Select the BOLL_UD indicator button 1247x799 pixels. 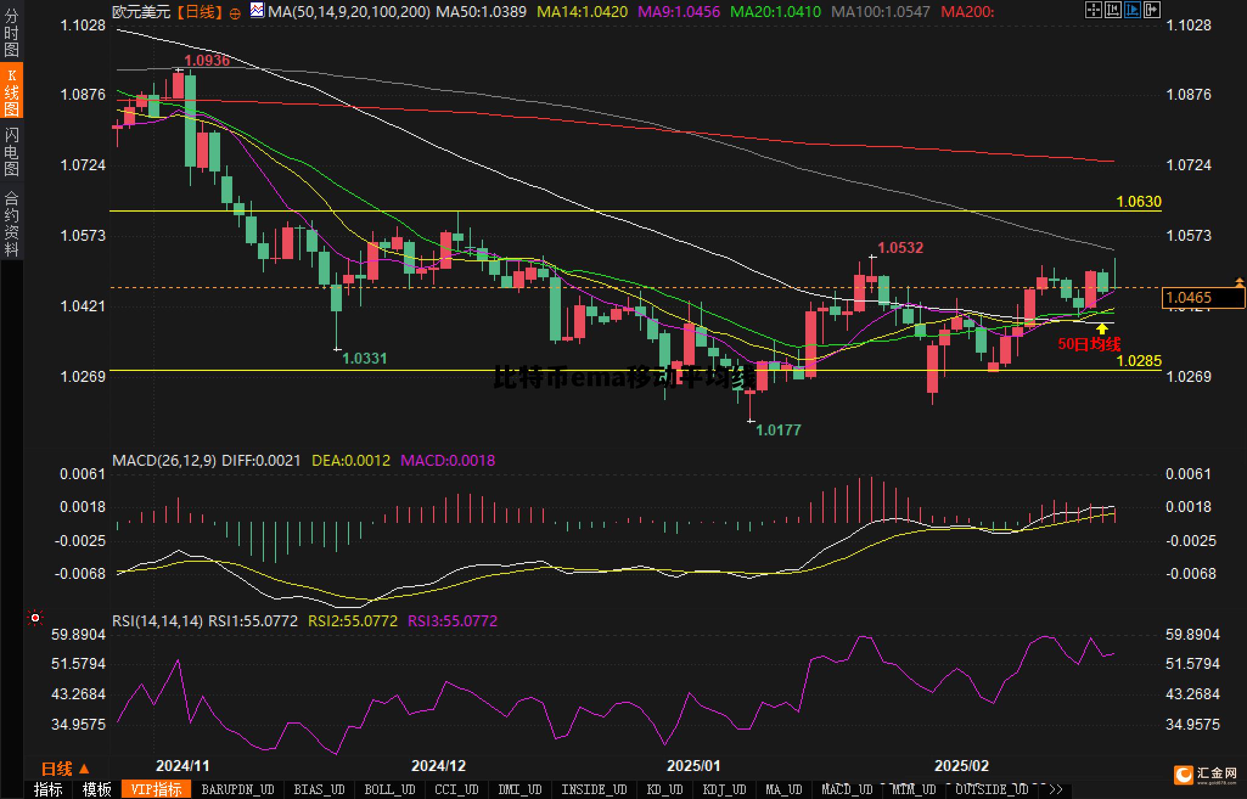coord(389,789)
